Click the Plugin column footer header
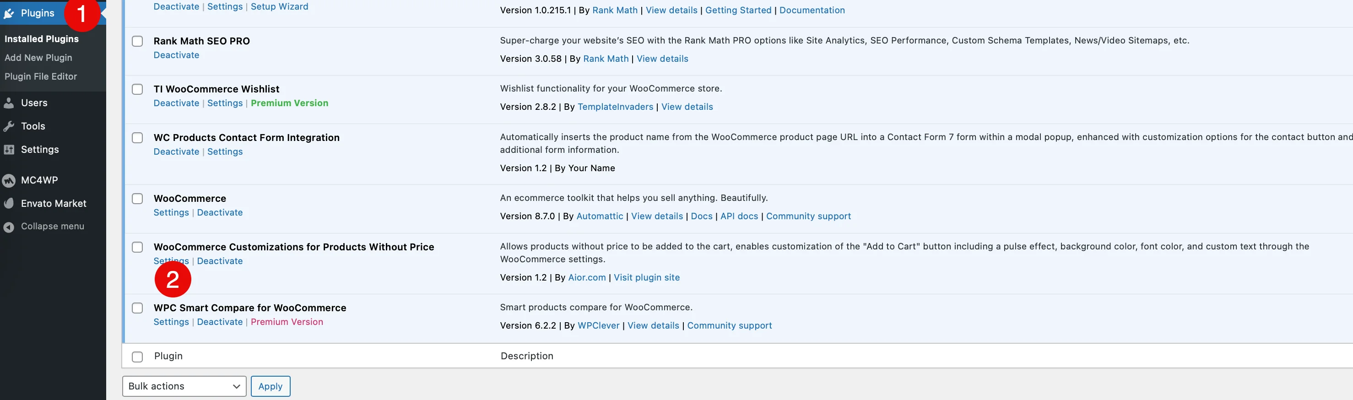This screenshot has width=1353, height=400. tap(168, 357)
